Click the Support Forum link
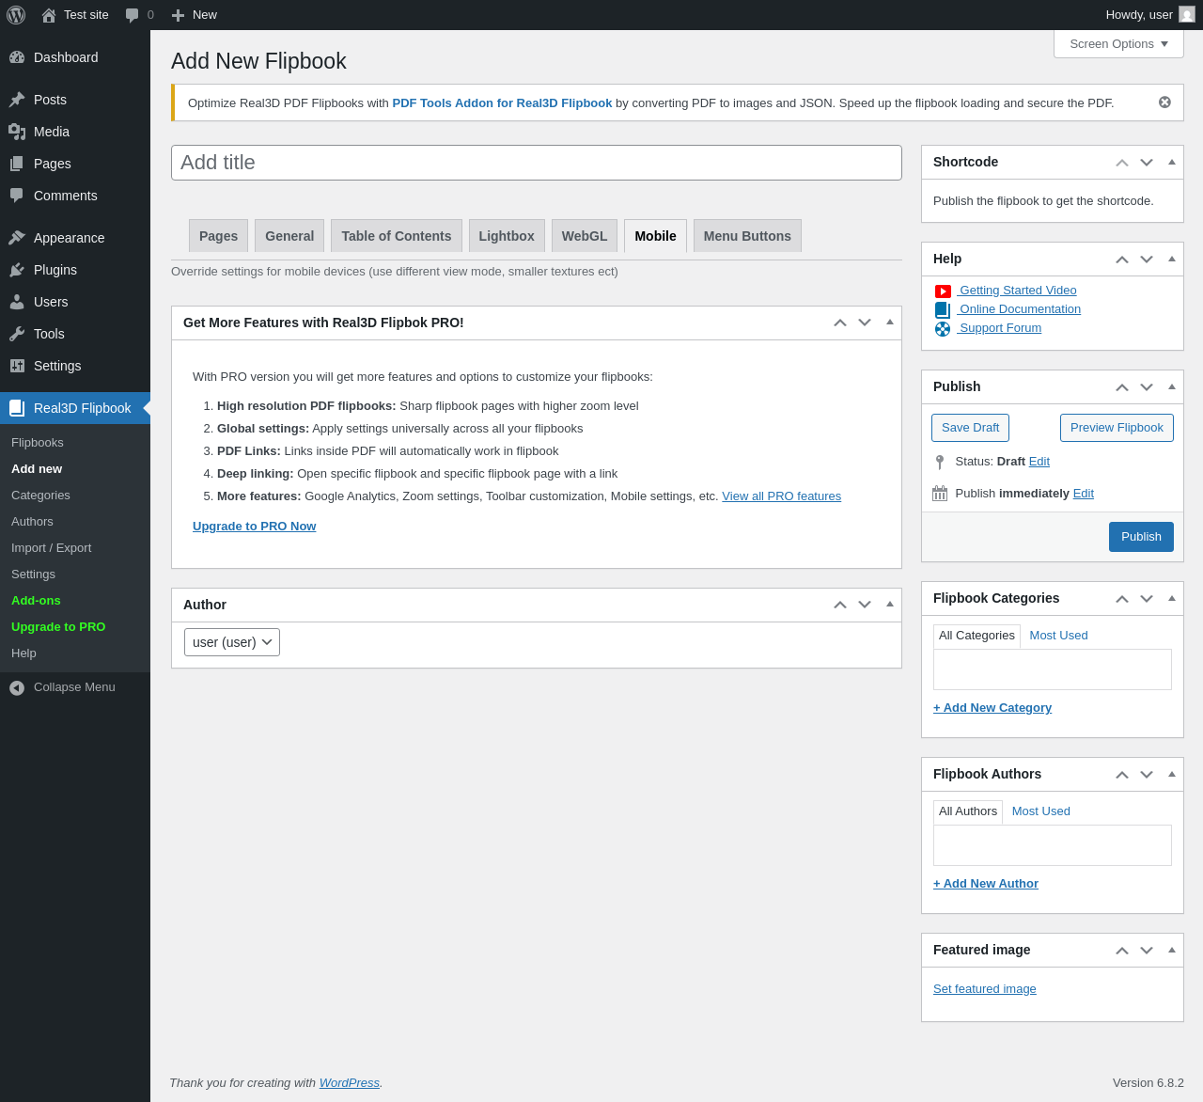The image size is (1203, 1102). (999, 328)
